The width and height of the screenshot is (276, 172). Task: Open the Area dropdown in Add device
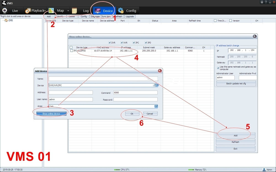click(x=156, y=106)
